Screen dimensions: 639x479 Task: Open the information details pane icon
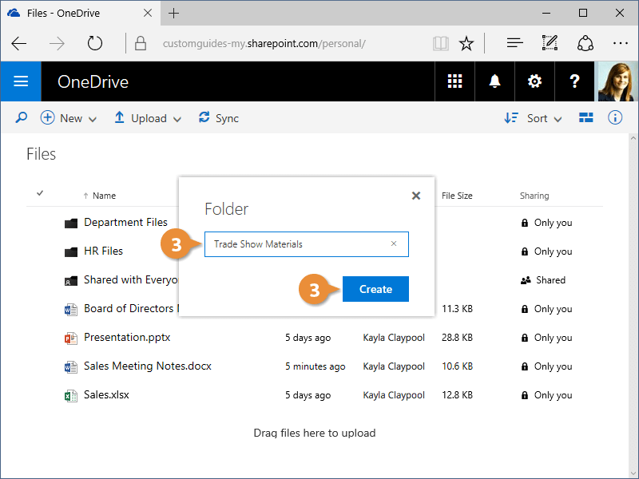click(x=615, y=118)
